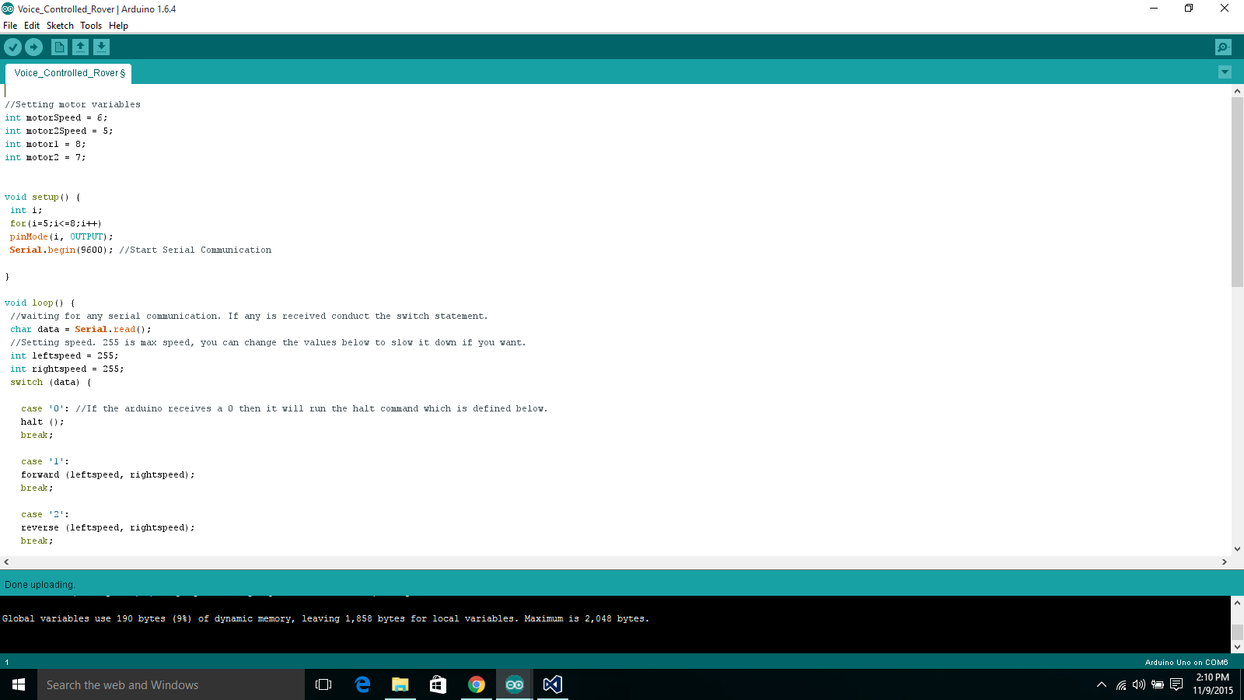The image size is (1244, 700).
Task: Expand the hidden system tray icons
Action: coord(1102,684)
